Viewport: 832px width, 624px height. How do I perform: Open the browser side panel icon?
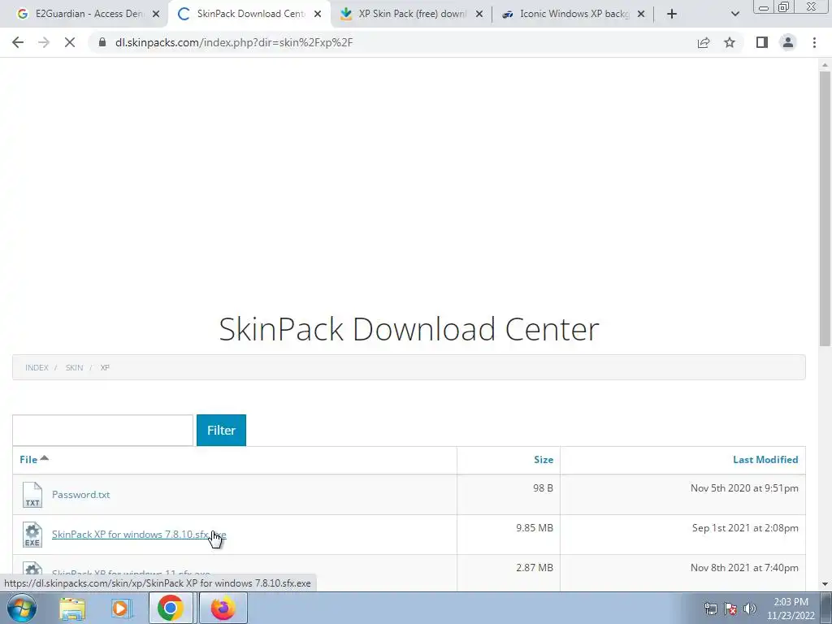[762, 42]
